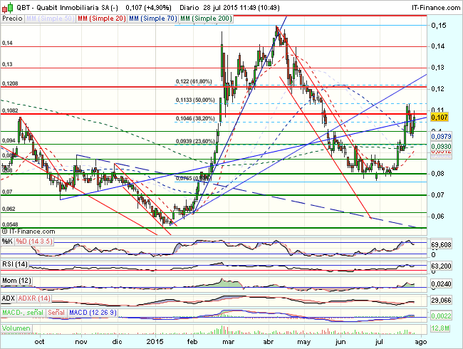Screen dimensions: 463x349
Task: Toggle MM (Simple 70) moving average label
Action: pyautogui.click(x=153, y=19)
